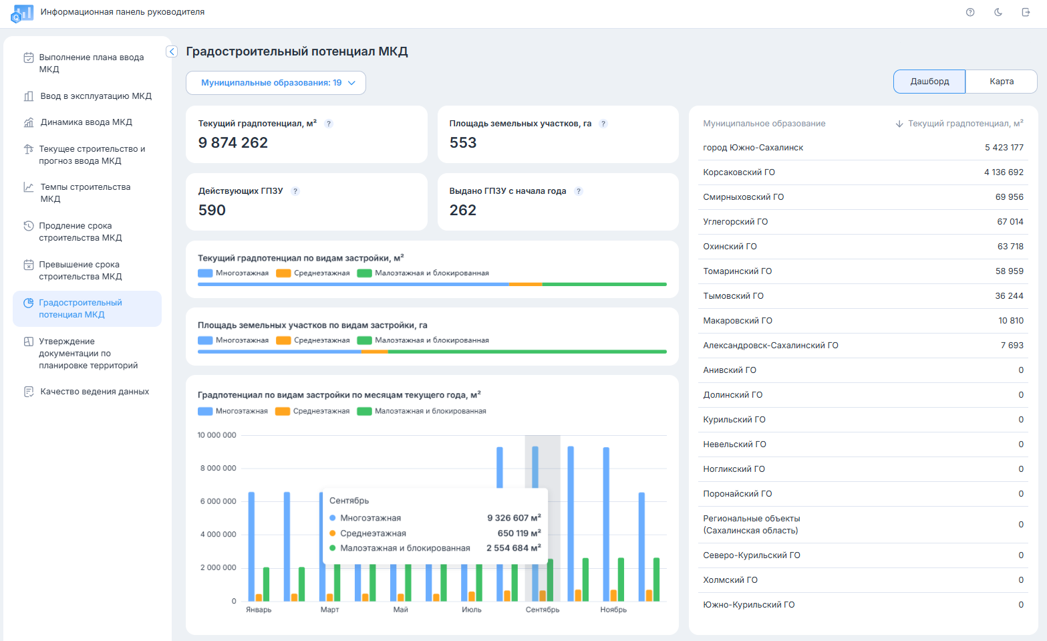Click orange segment of градпотенциал progress bar
Screen dimensions: 1047x641
525,285
